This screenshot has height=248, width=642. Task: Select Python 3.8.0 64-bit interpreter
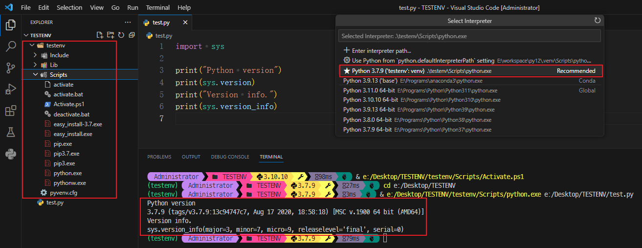pyautogui.click(x=470, y=120)
